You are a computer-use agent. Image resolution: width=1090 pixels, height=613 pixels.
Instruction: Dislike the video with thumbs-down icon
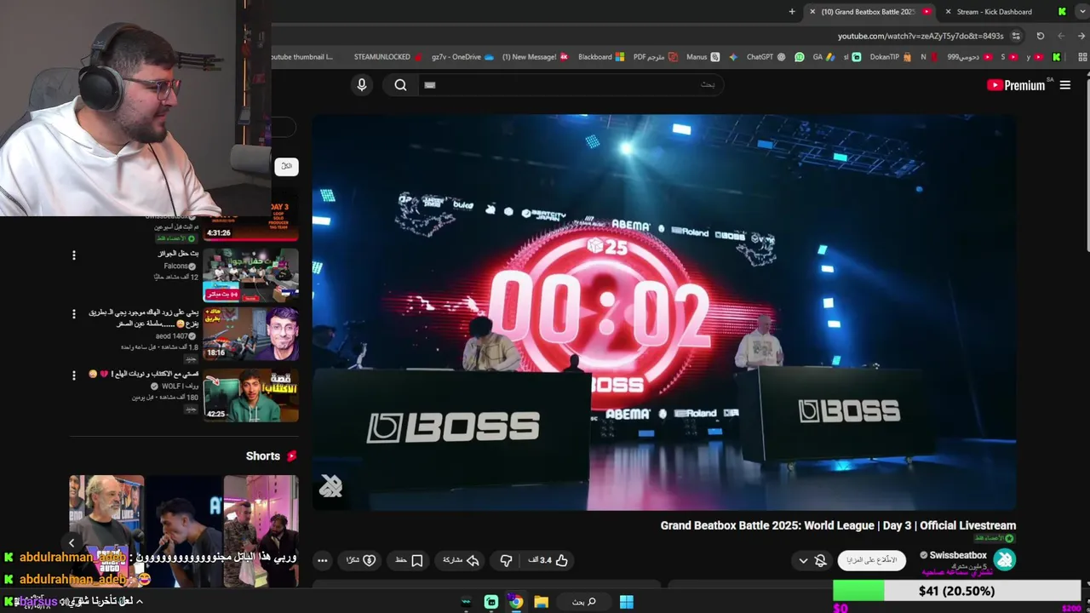[506, 560]
